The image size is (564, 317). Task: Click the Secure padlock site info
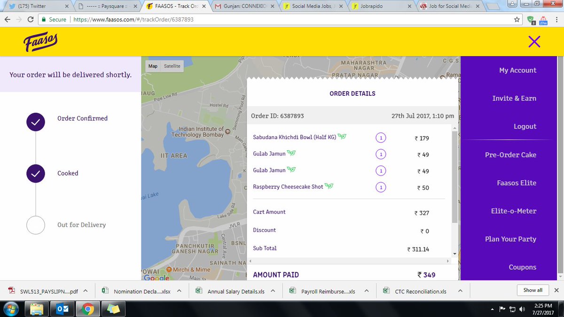click(54, 20)
